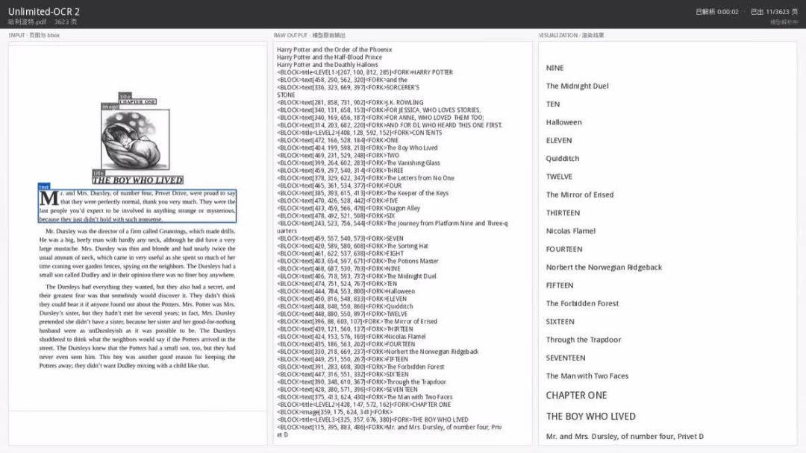Click 'The Man with Two Faces' in visualization panel

[587, 376]
